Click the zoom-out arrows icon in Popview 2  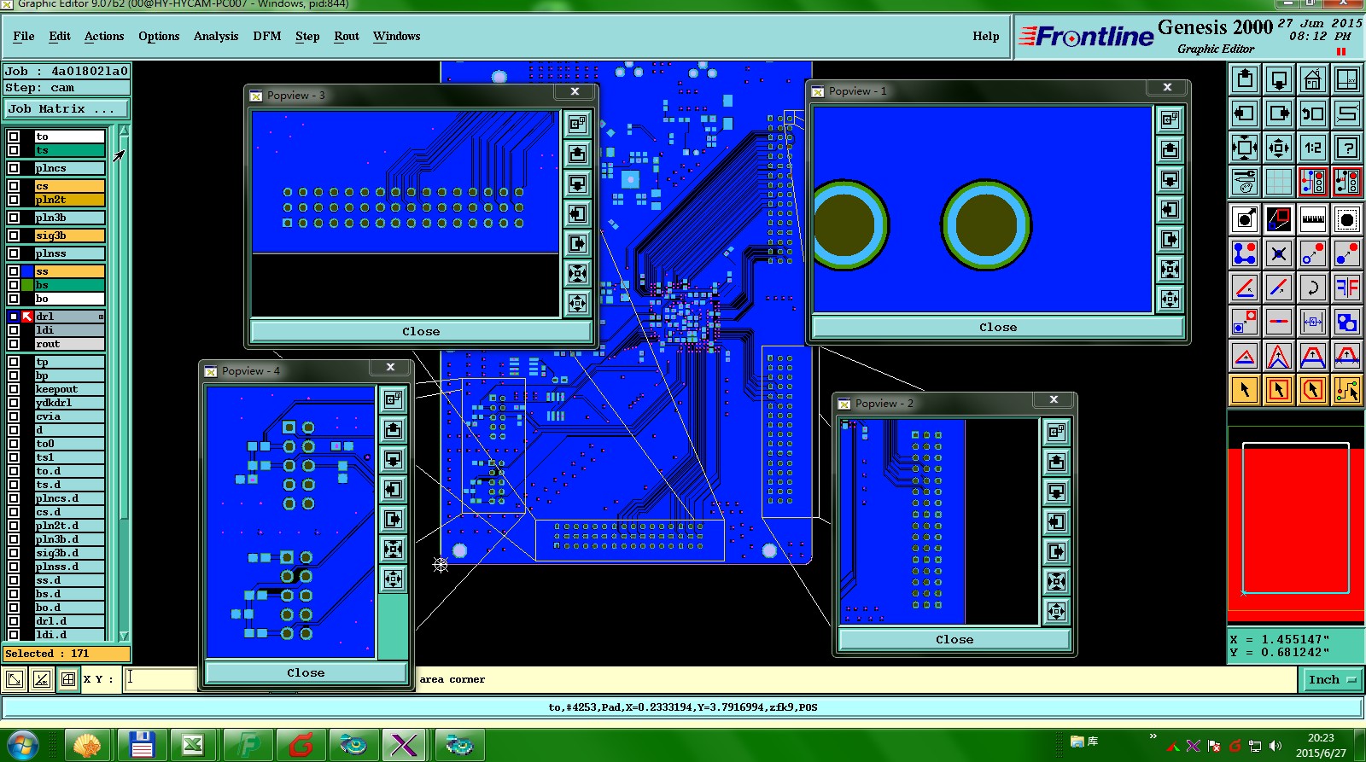tap(1057, 611)
